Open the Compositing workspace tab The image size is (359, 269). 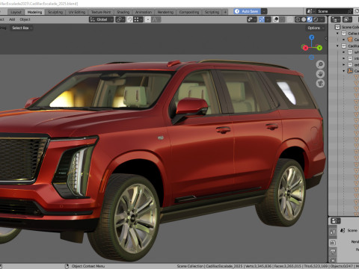pyautogui.click(x=189, y=12)
